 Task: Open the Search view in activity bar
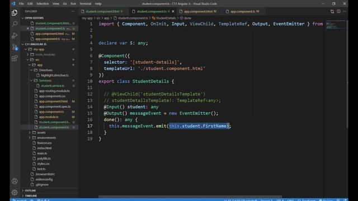(x=15, y=24)
